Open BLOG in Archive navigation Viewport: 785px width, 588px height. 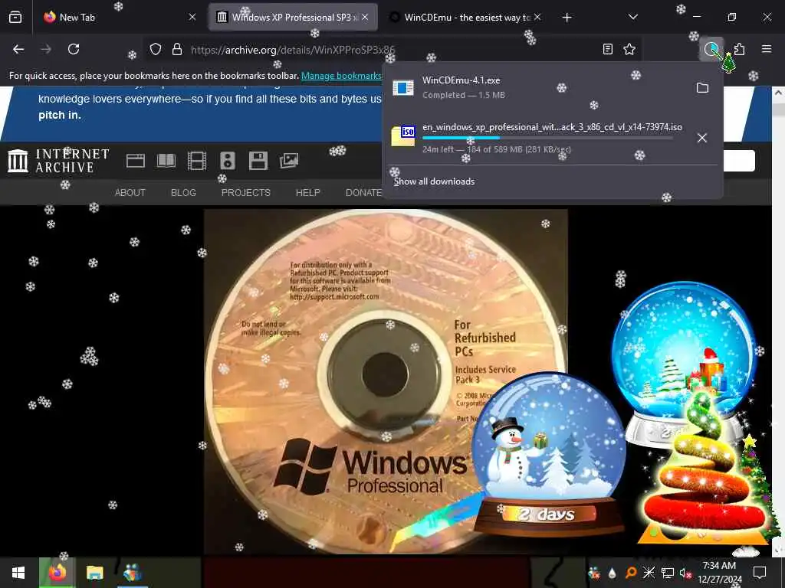[183, 192]
